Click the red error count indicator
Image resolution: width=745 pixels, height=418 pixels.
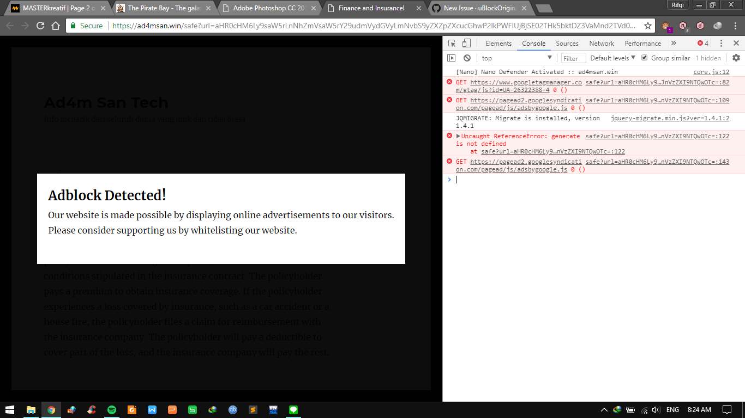pyautogui.click(x=703, y=44)
